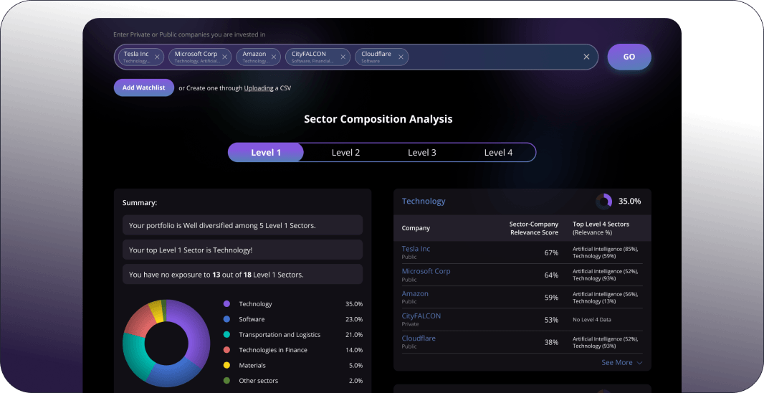
Task: Remove the Cloudflare tag
Action: coord(401,57)
